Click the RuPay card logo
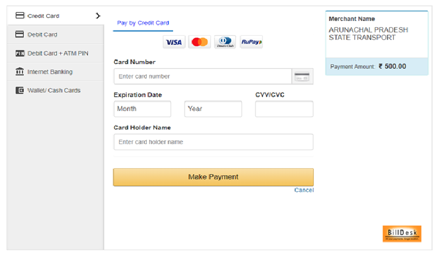 (x=251, y=42)
